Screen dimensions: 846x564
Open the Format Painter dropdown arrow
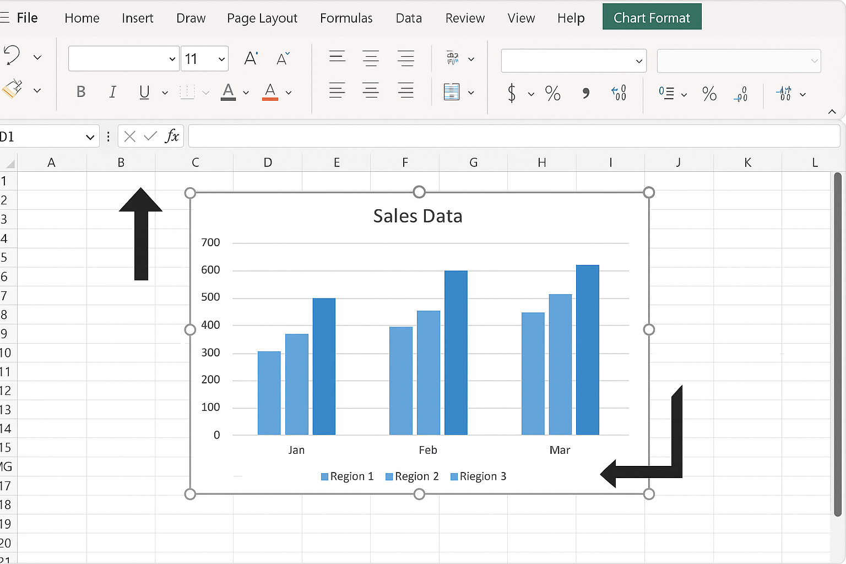37,90
